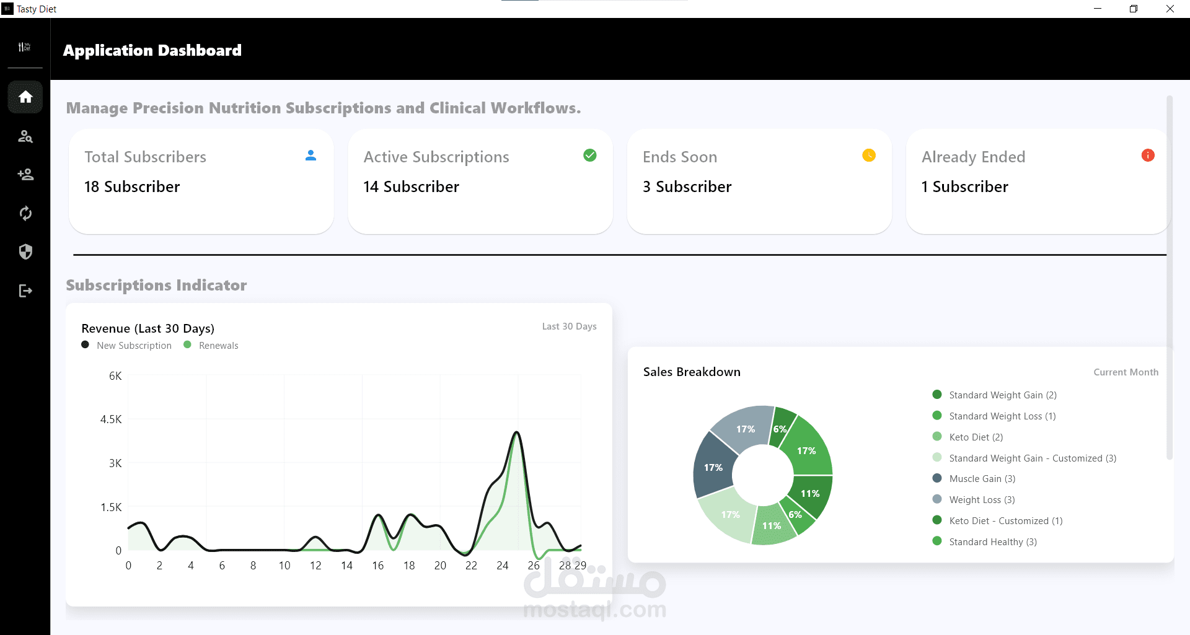Click the 18 Subscriber value

(x=132, y=186)
